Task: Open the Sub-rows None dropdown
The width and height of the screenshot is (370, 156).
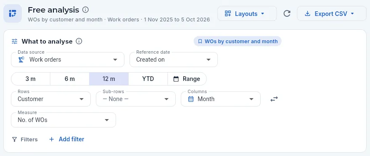Action: click(136, 99)
